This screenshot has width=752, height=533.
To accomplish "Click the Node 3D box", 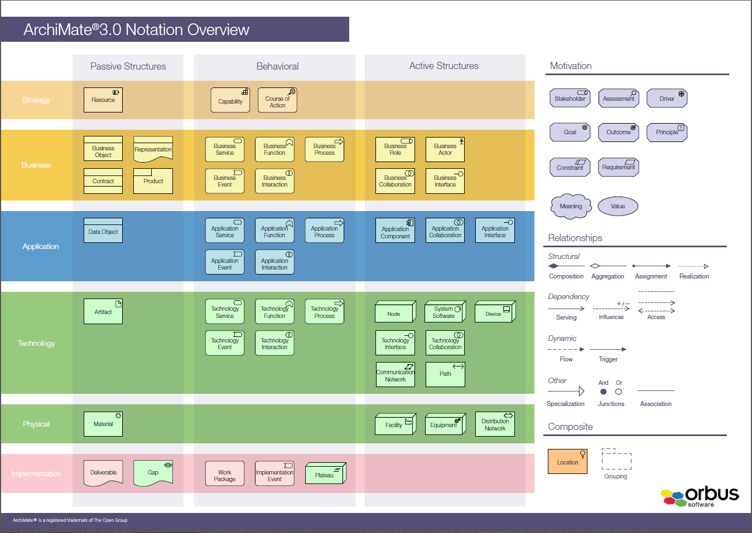I will [396, 312].
